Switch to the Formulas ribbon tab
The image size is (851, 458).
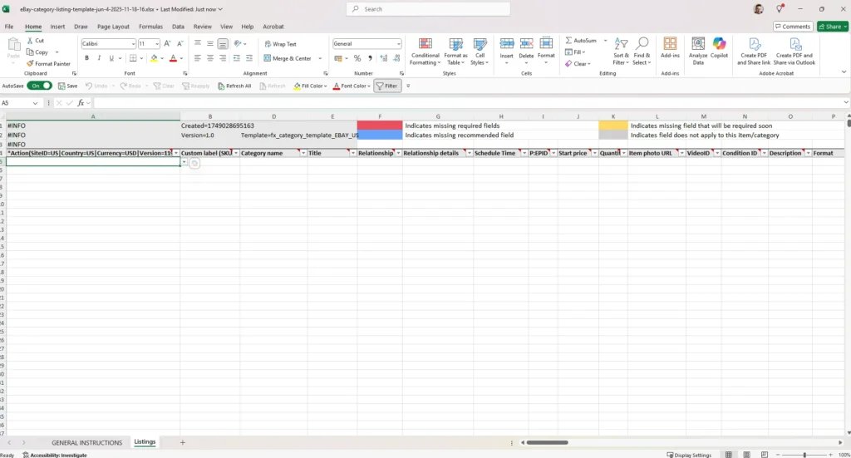(x=150, y=27)
